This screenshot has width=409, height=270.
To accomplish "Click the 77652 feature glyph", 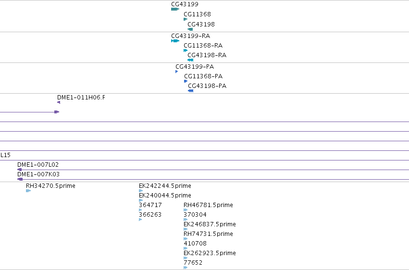I will [186, 268].
